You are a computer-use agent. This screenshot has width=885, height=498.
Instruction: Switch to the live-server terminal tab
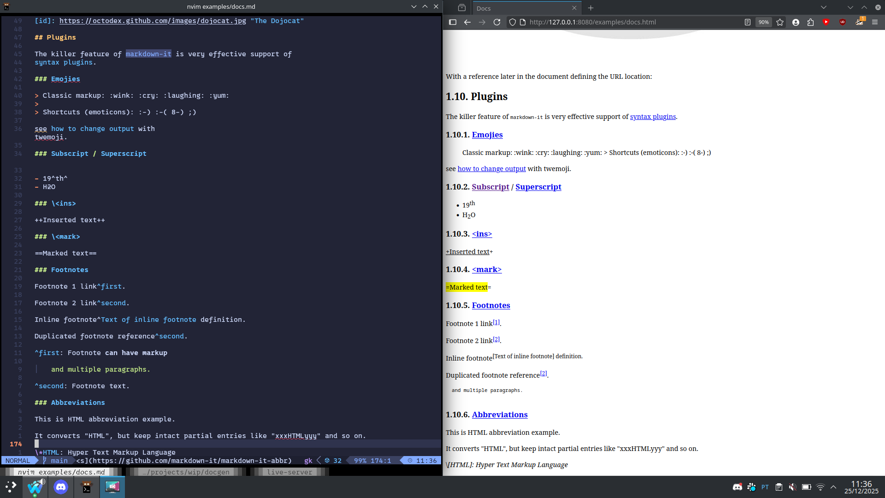point(289,472)
